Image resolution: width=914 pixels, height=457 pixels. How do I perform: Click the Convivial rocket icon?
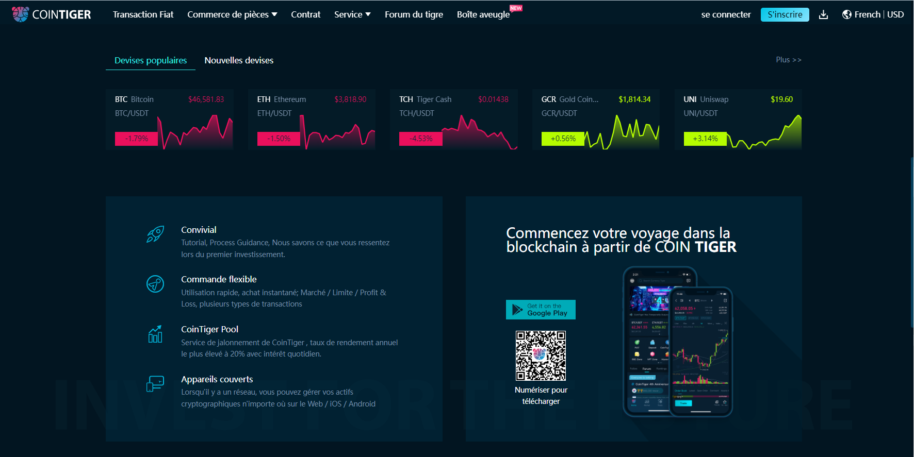point(155,234)
